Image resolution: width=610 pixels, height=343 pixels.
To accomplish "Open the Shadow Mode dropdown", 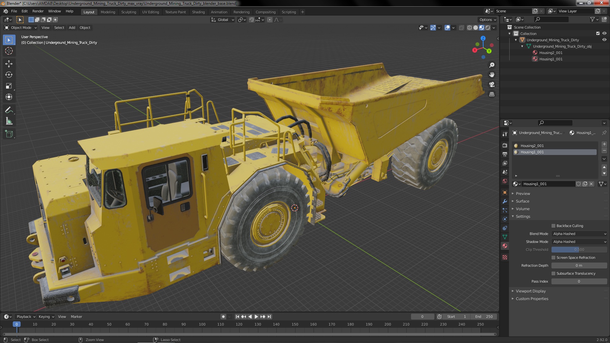I will [579, 242].
